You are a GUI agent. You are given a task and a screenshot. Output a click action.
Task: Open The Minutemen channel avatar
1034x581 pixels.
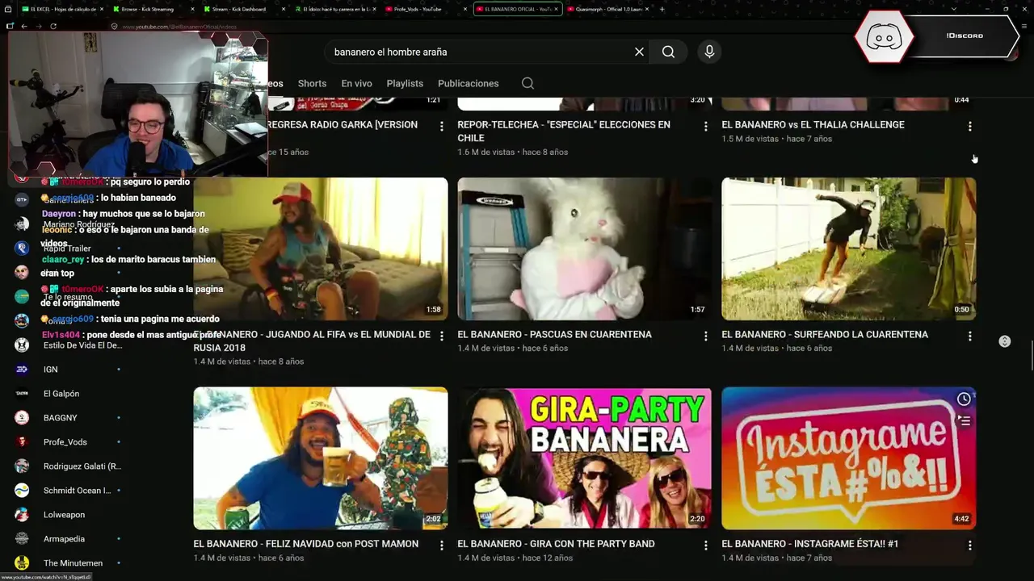22,562
